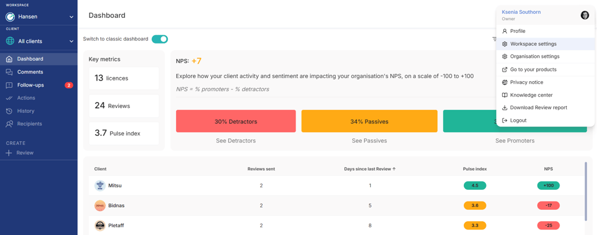Click the See Detractors link

236,141
